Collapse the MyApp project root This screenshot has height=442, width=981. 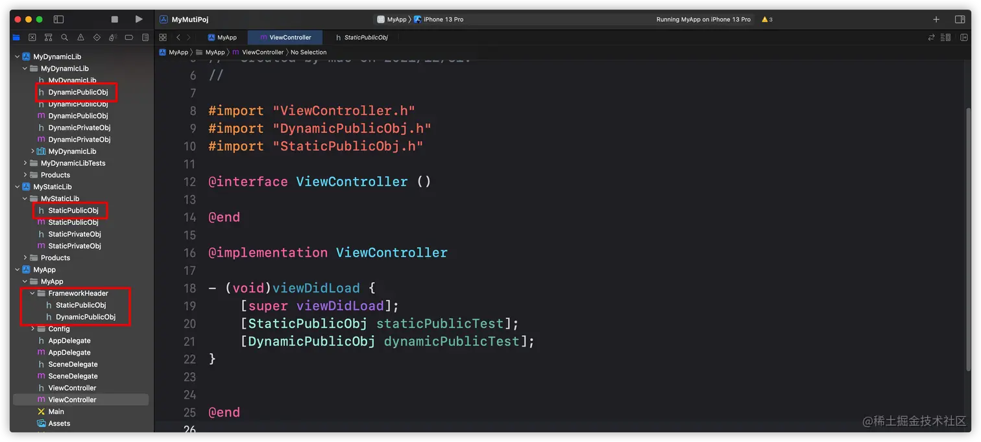click(18, 270)
